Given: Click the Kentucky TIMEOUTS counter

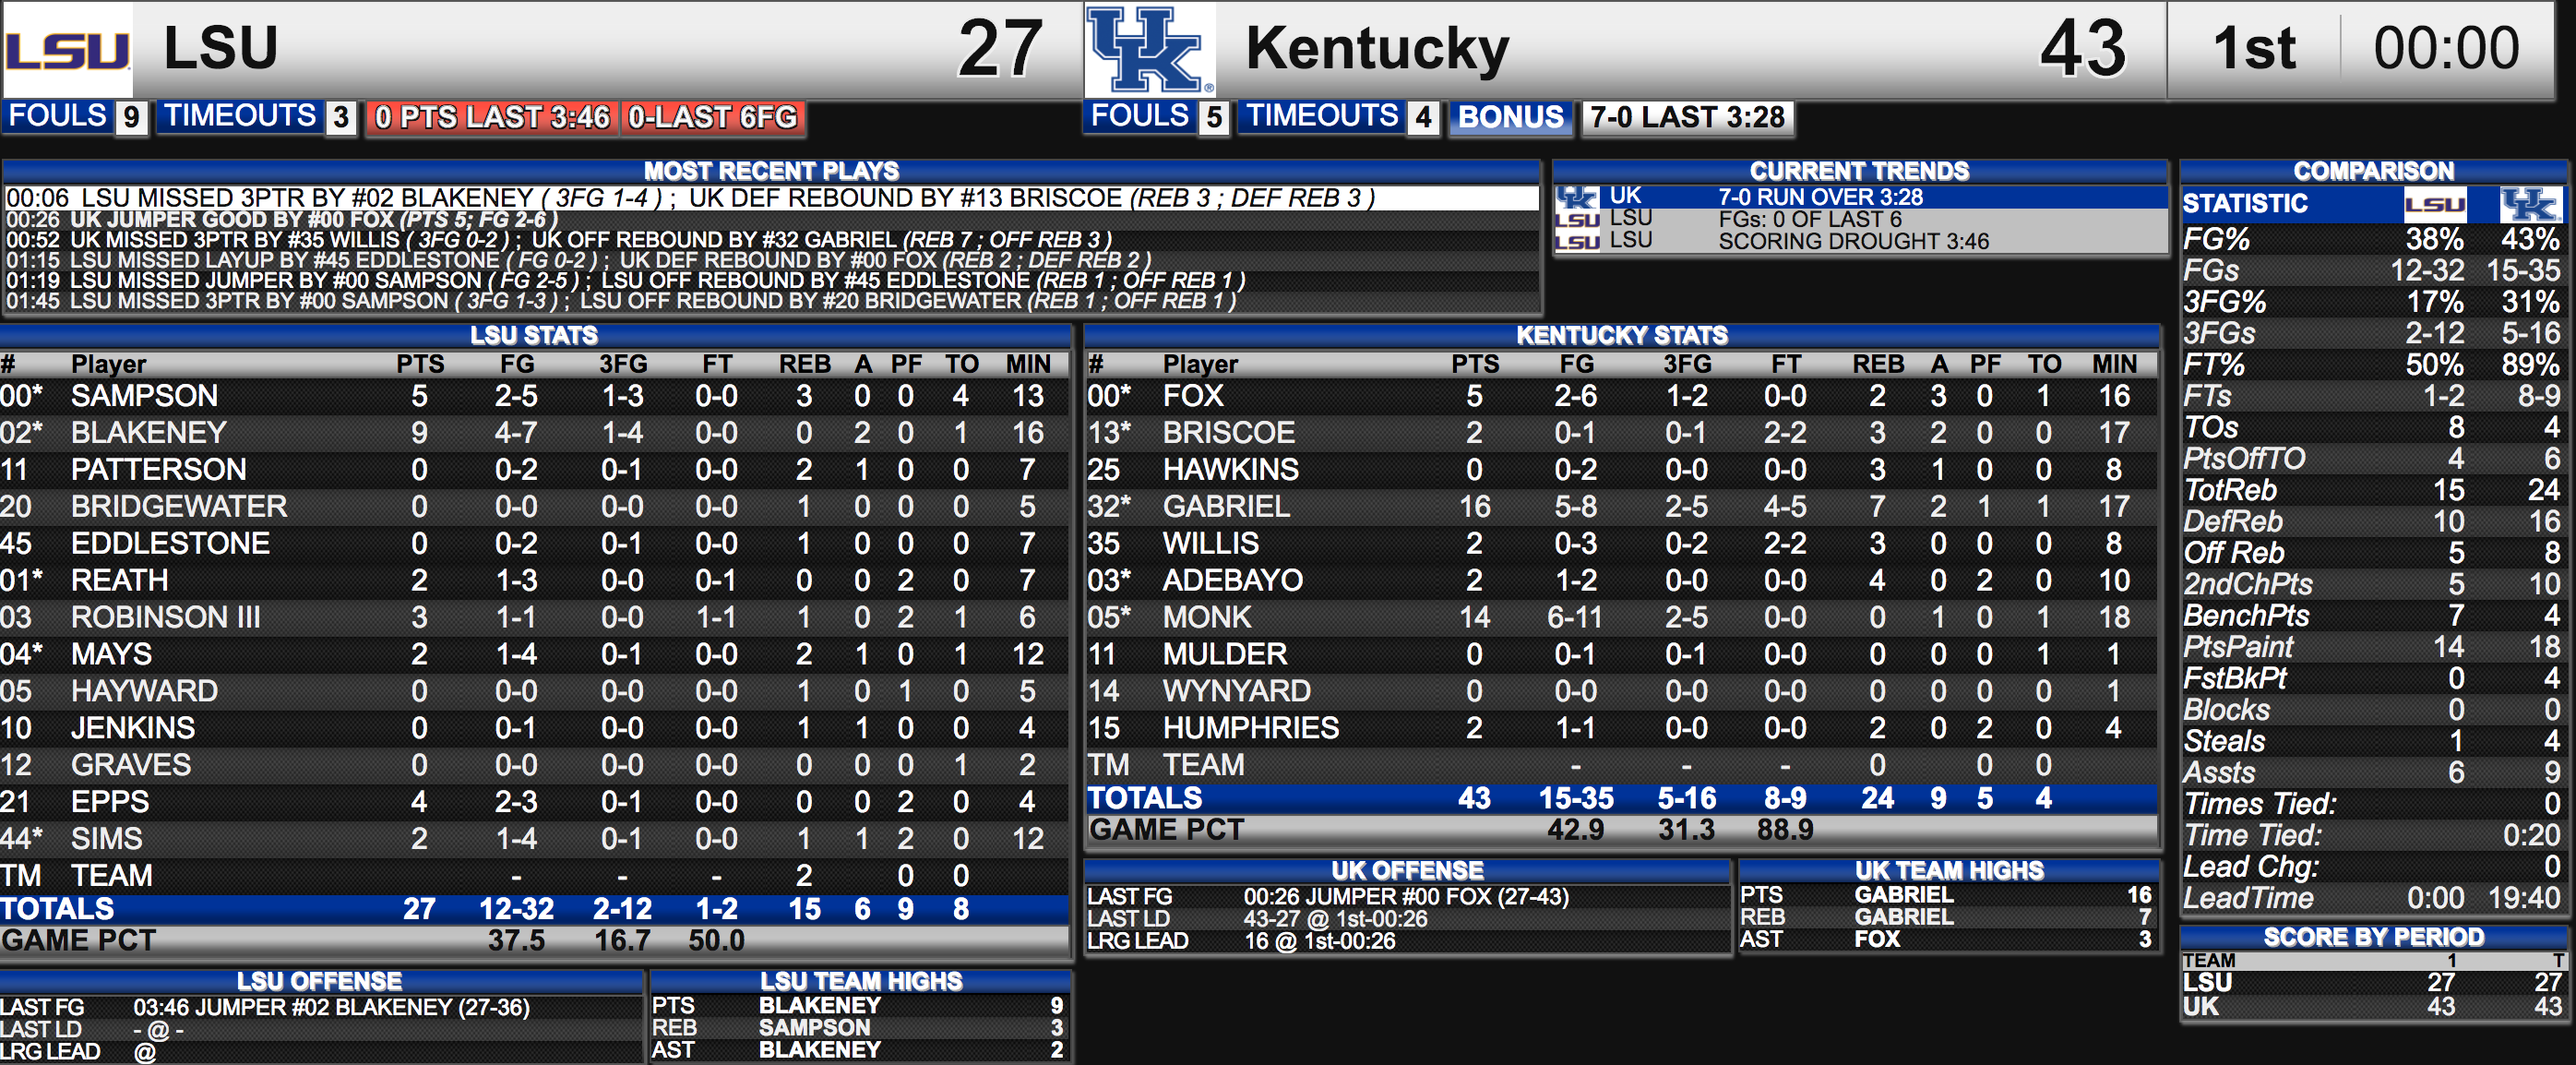Looking at the screenshot, I should click(x=1338, y=117).
